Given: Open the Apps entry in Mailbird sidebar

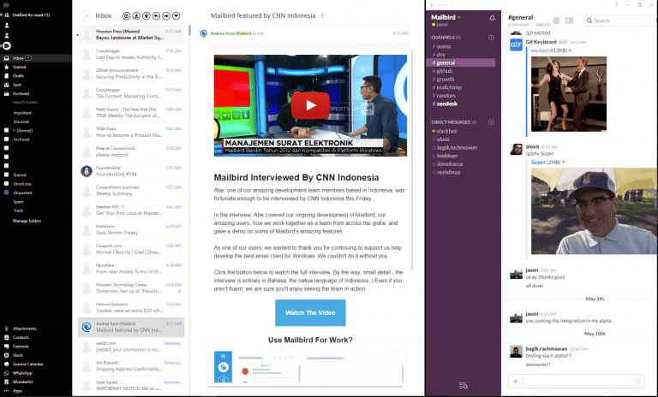Looking at the screenshot, I should 17,391.
